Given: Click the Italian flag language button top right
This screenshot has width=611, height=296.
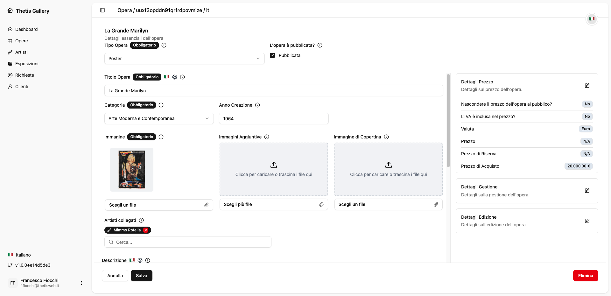Looking at the screenshot, I should pyautogui.click(x=592, y=19).
